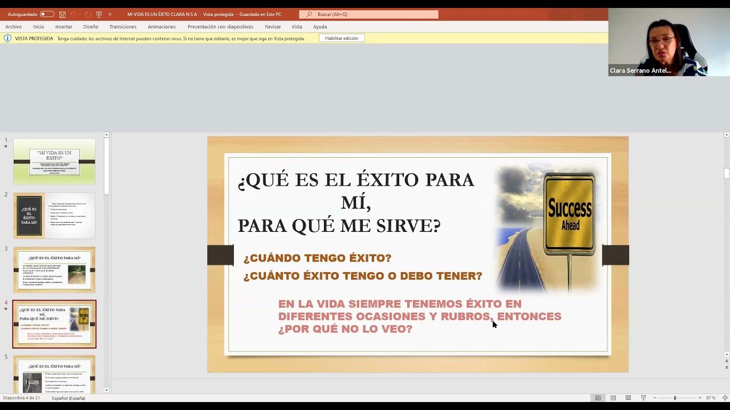Click the slide area scroll-down arrow
Viewport: 730px width, 410px height.
726,354
